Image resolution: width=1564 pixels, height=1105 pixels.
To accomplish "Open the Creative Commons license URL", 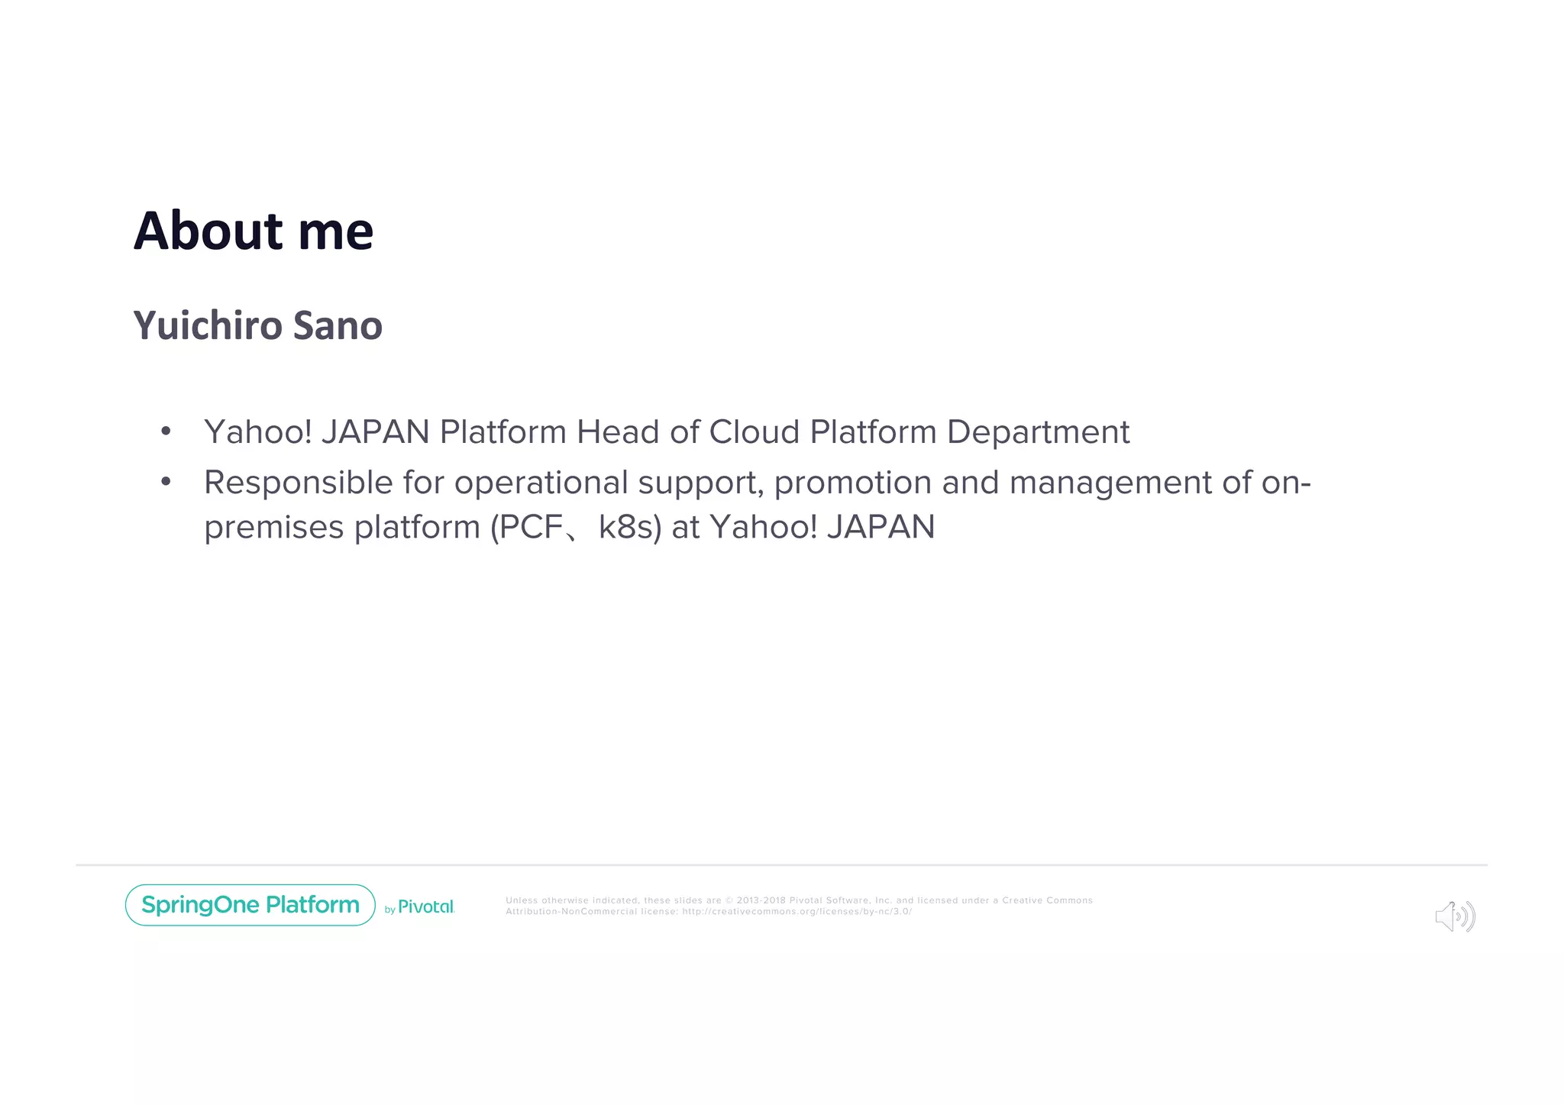I will pos(797,912).
